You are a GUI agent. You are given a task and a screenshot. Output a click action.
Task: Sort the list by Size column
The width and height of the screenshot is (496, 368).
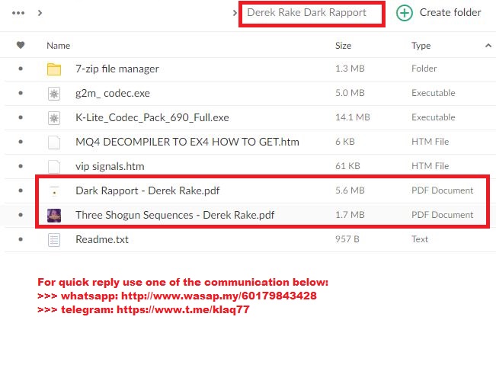(x=343, y=46)
